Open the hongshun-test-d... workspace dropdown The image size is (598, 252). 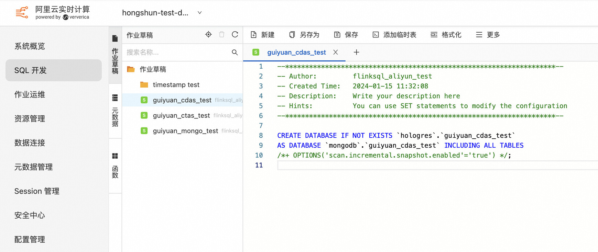point(162,13)
